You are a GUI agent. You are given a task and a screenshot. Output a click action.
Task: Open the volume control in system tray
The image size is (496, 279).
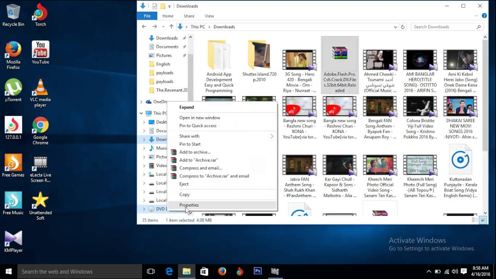pyautogui.click(x=455, y=272)
